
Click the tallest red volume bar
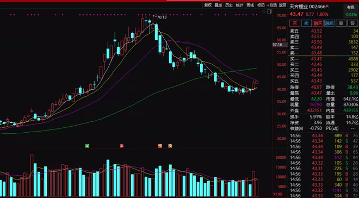click(32, 175)
